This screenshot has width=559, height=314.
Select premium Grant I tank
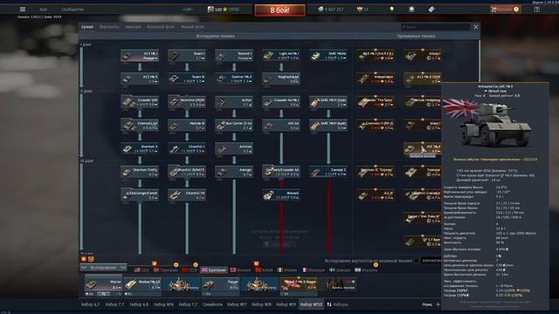click(x=423, y=126)
